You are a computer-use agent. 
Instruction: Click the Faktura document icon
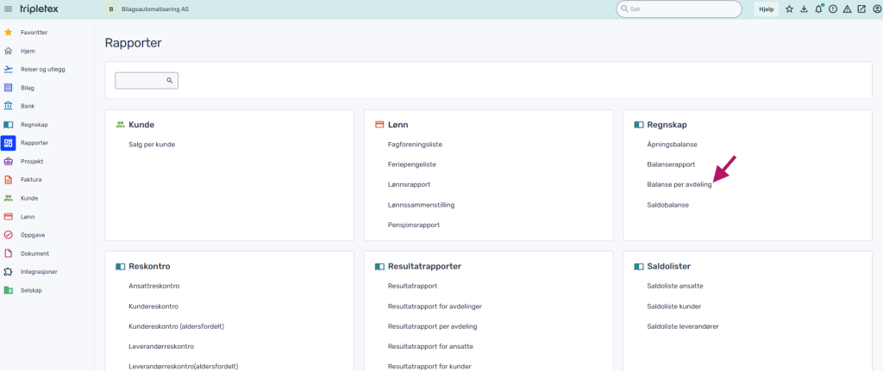pos(8,180)
